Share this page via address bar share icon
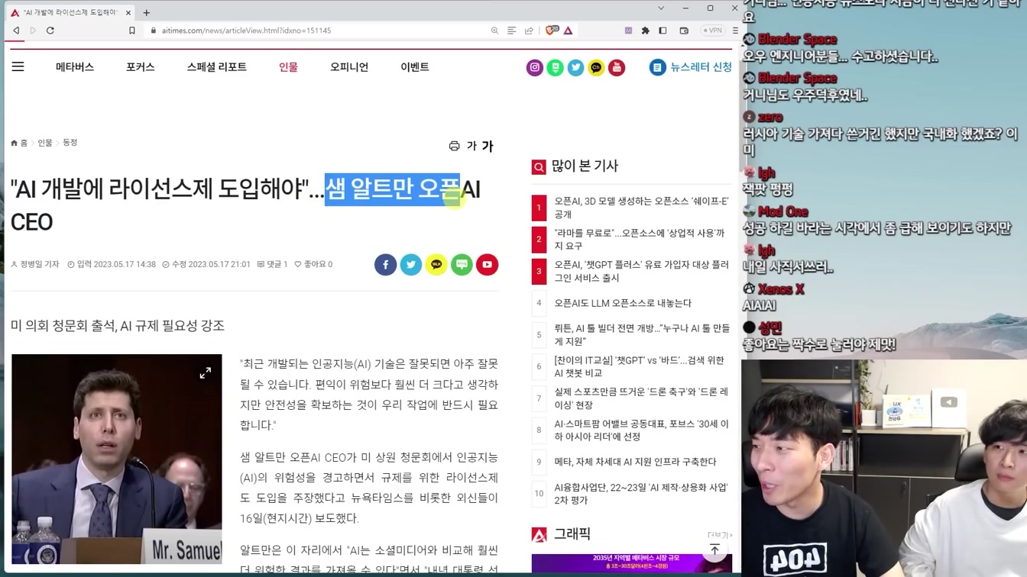The height and width of the screenshot is (577, 1027). pos(529,31)
